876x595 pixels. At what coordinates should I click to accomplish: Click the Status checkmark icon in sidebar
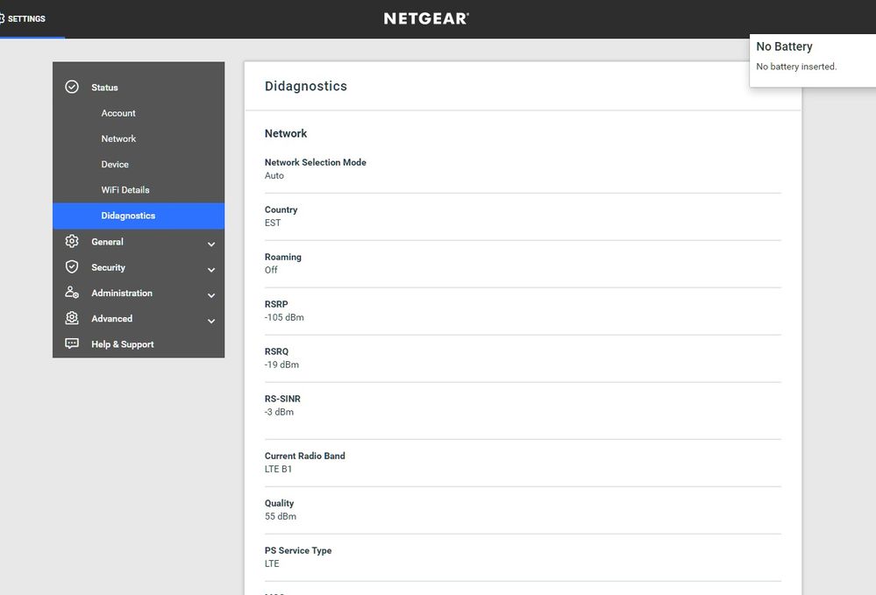tap(72, 88)
